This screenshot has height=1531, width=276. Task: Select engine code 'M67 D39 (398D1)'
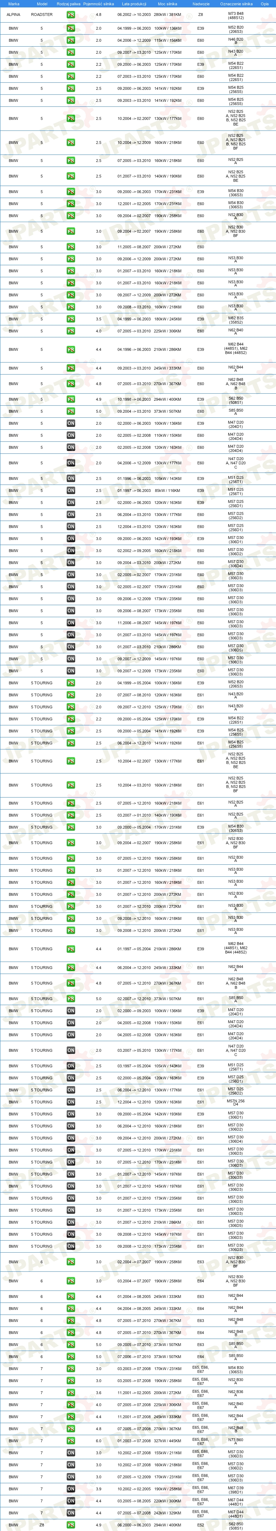pos(236,1490)
